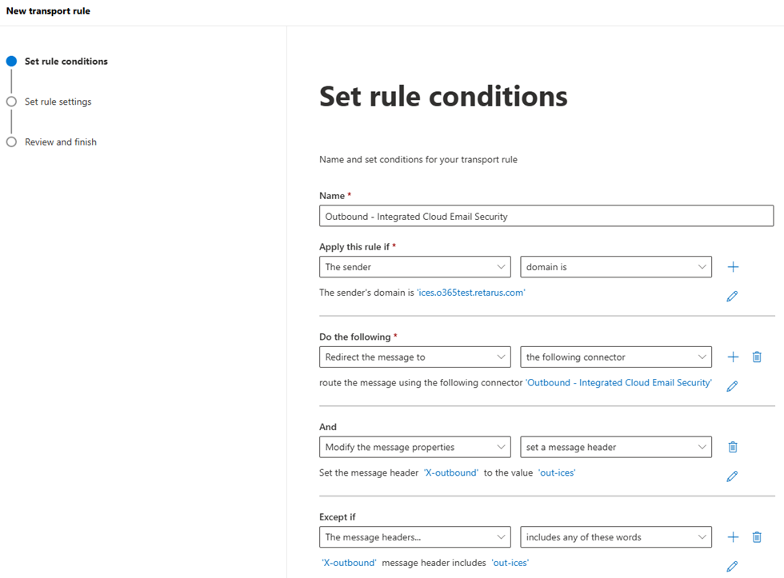Open 'set a message header' dropdown
This screenshot has width=784, height=578.
pyautogui.click(x=615, y=448)
